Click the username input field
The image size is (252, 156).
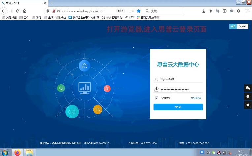180,79
